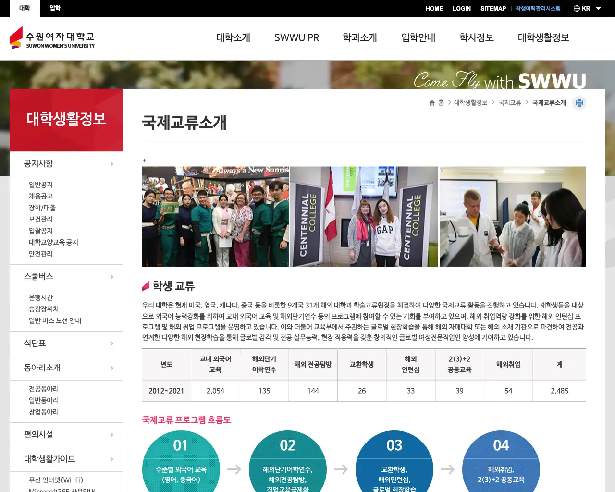
Task: Click the 03 교환학생 circle
Action: (x=394, y=462)
